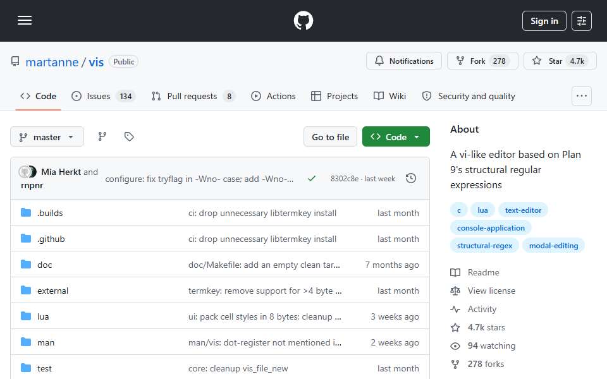
Task: Open .builds commit 'ci: drop unnecessary libtermkey install'
Action: pos(262,213)
